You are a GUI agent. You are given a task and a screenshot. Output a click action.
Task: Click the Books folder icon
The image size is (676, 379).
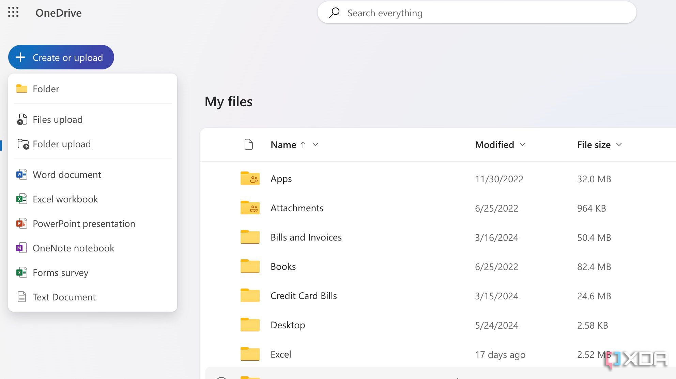point(250,266)
